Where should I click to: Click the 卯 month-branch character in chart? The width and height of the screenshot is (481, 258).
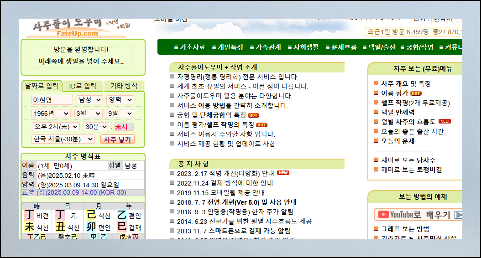click(x=91, y=227)
